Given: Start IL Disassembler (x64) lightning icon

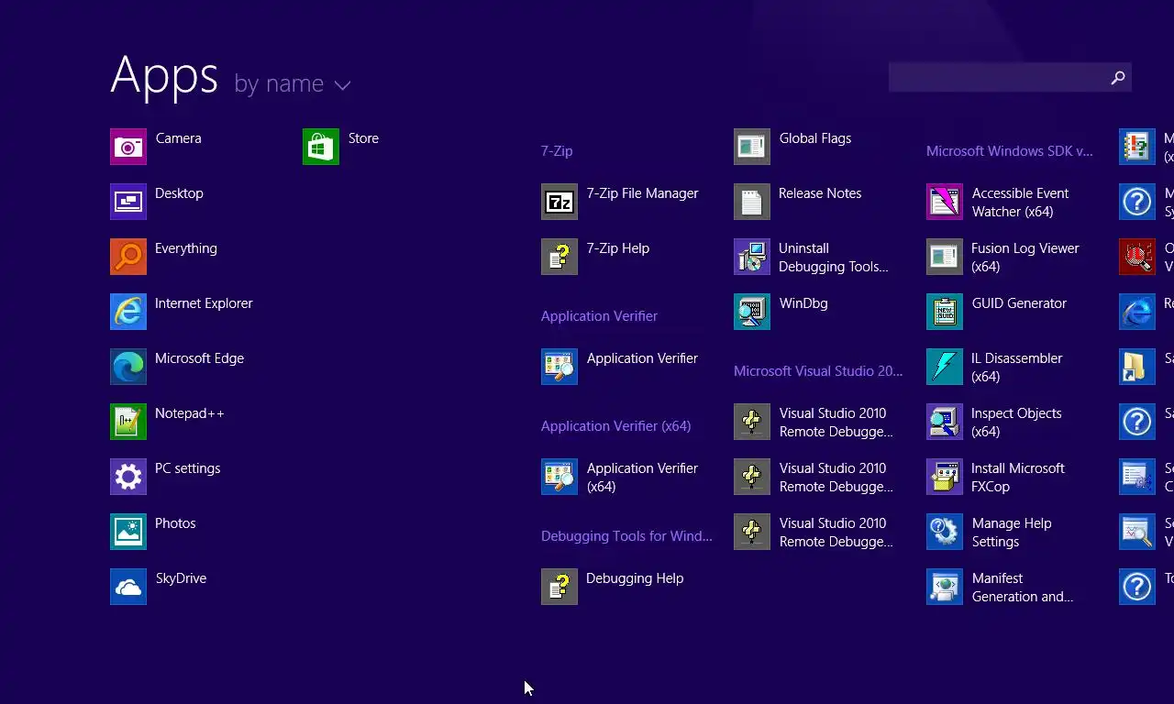Looking at the screenshot, I should pos(945,367).
